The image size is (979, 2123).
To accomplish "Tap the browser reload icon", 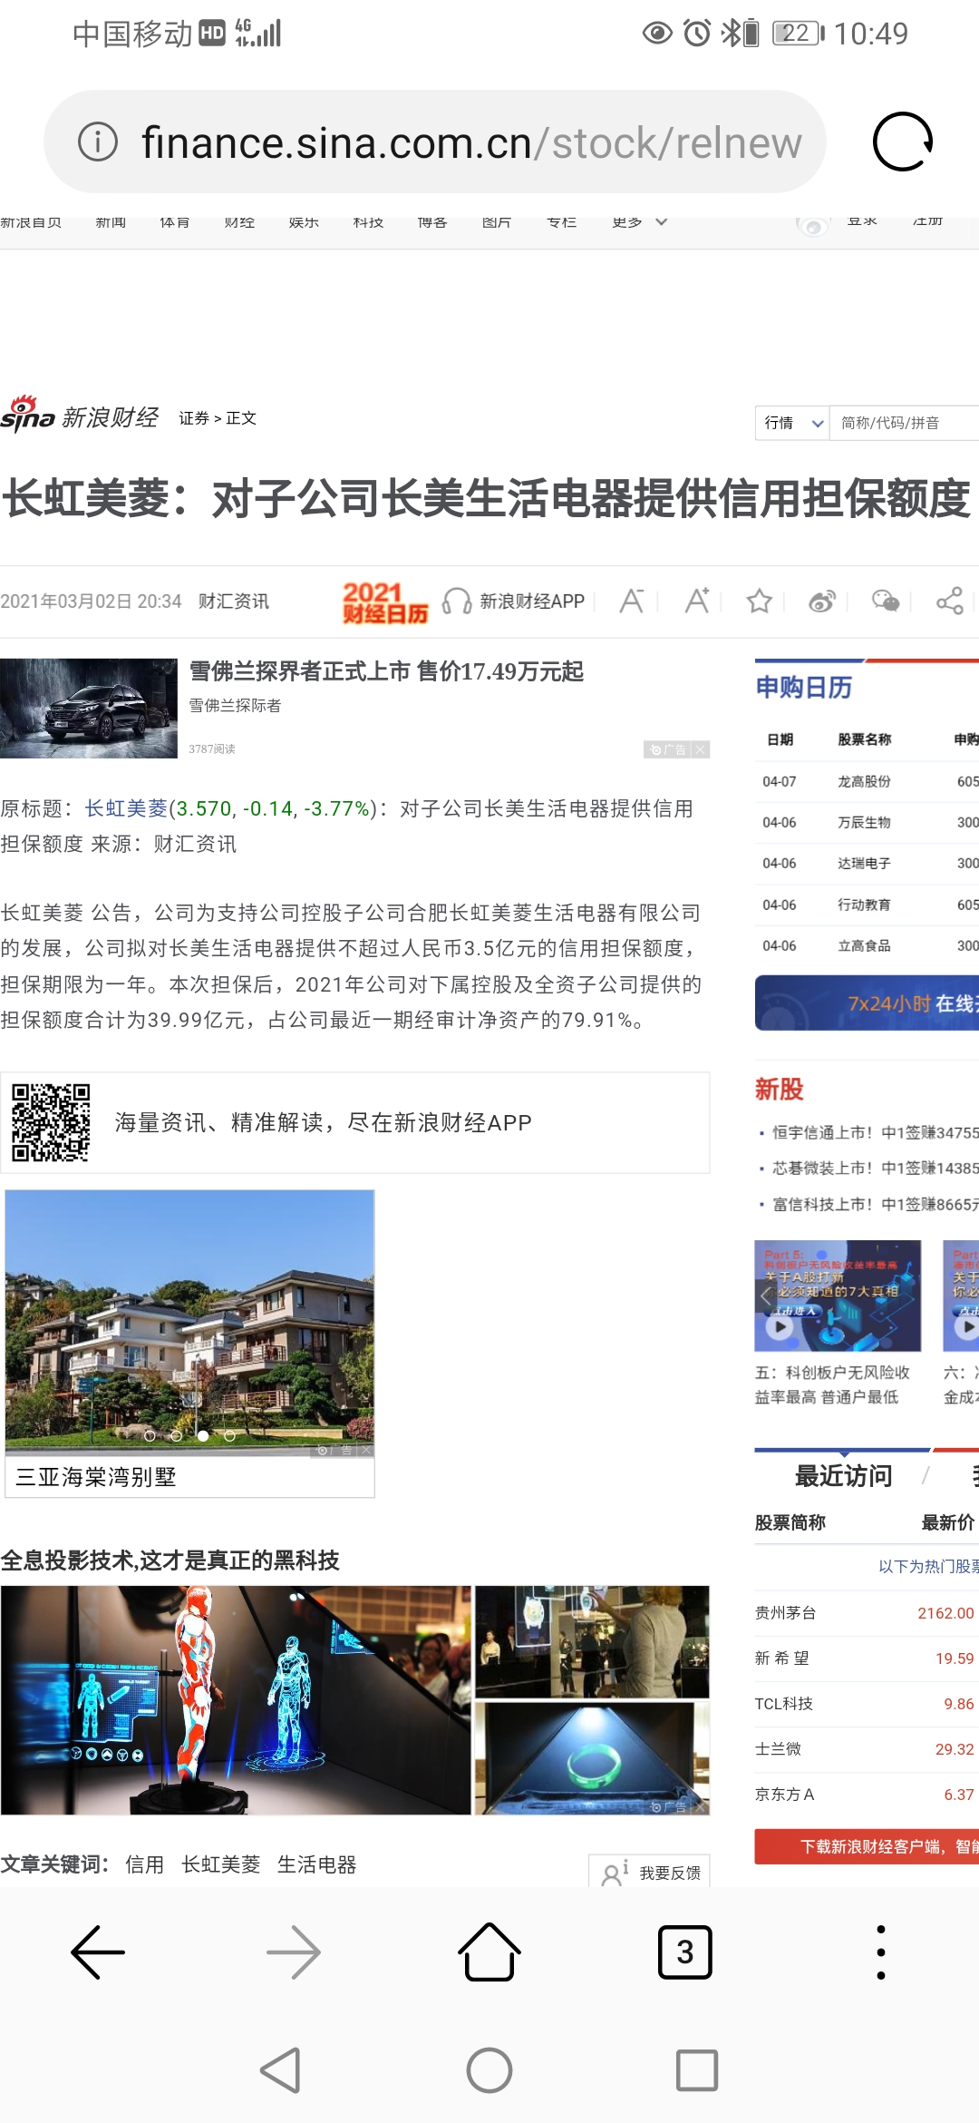I will pyautogui.click(x=902, y=142).
